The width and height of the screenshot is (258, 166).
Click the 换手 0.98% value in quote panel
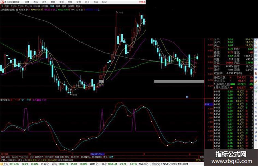click(x=230, y=66)
